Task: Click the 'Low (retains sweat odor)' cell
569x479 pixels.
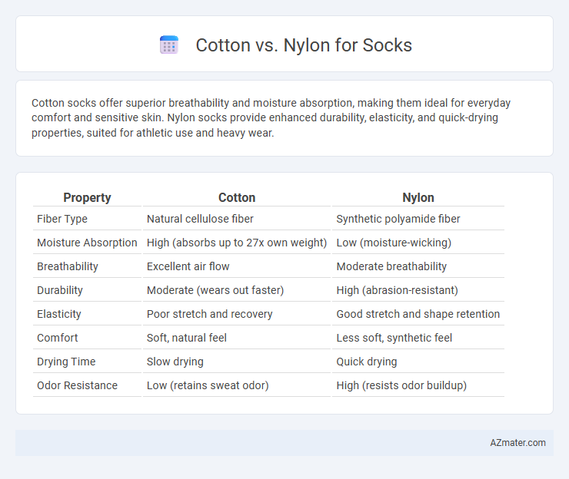Action: pos(208,385)
